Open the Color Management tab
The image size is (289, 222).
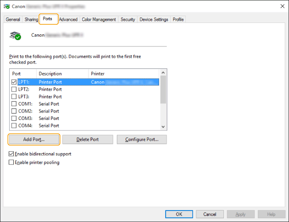click(x=99, y=19)
